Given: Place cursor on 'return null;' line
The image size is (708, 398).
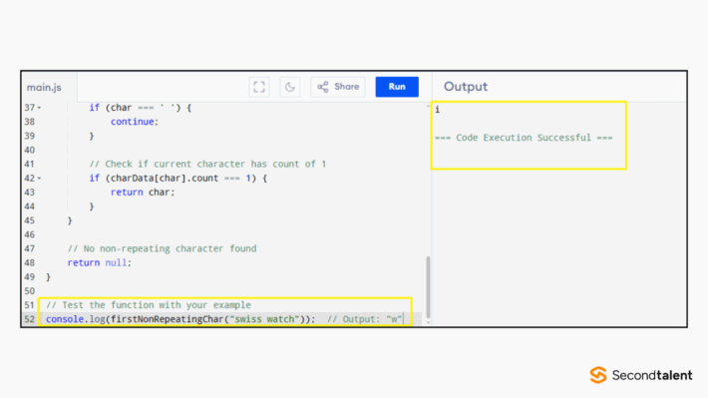Looking at the screenshot, I should click(100, 263).
